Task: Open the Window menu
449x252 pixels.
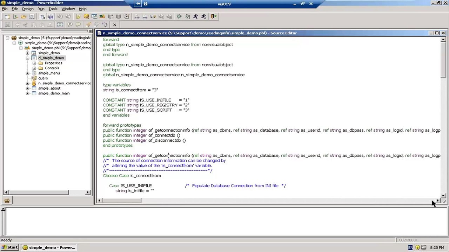Action: (x=68, y=9)
